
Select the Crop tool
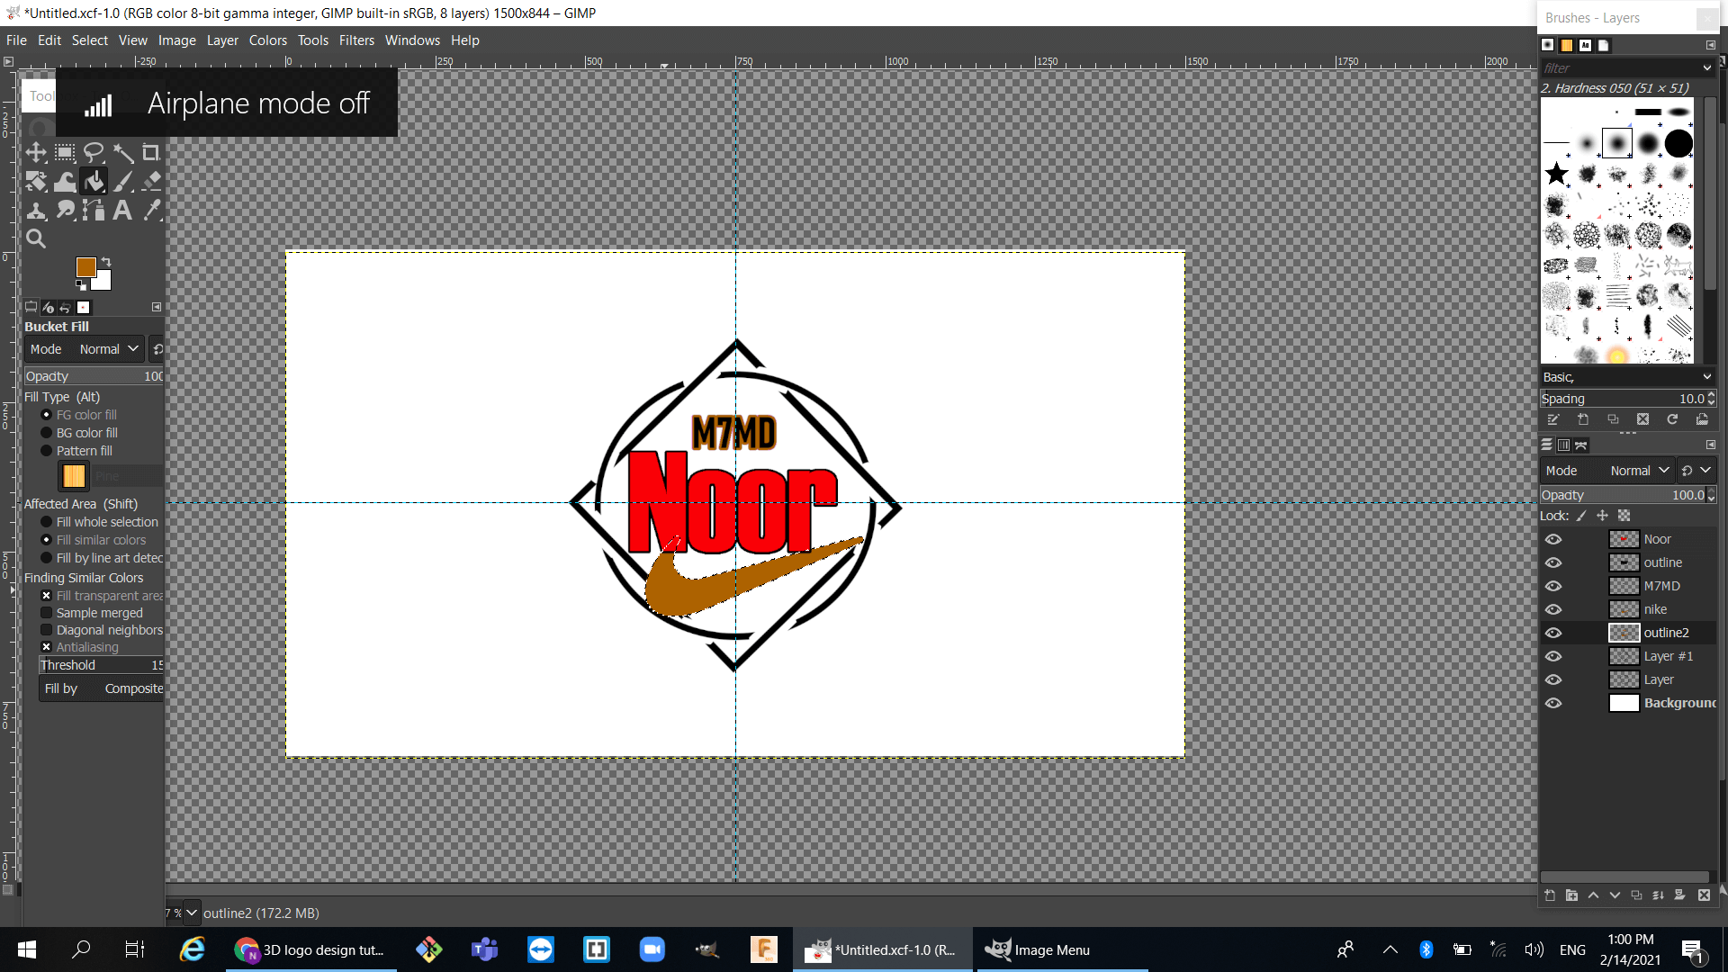(x=151, y=152)
